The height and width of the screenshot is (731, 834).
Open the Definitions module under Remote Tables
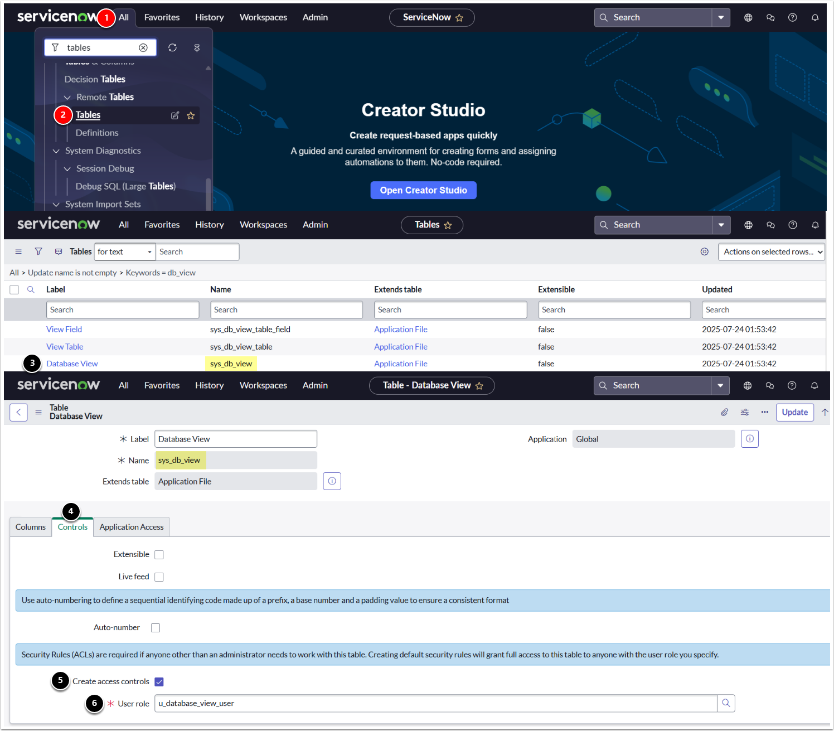97,133
